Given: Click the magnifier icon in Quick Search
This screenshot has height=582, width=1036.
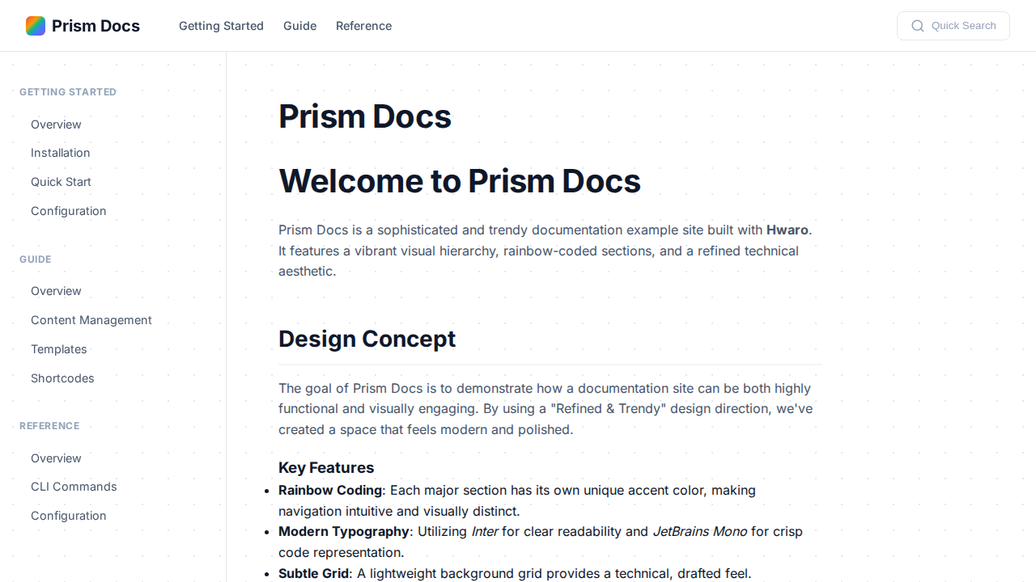Looking at the screenshot, I should 918,25.
